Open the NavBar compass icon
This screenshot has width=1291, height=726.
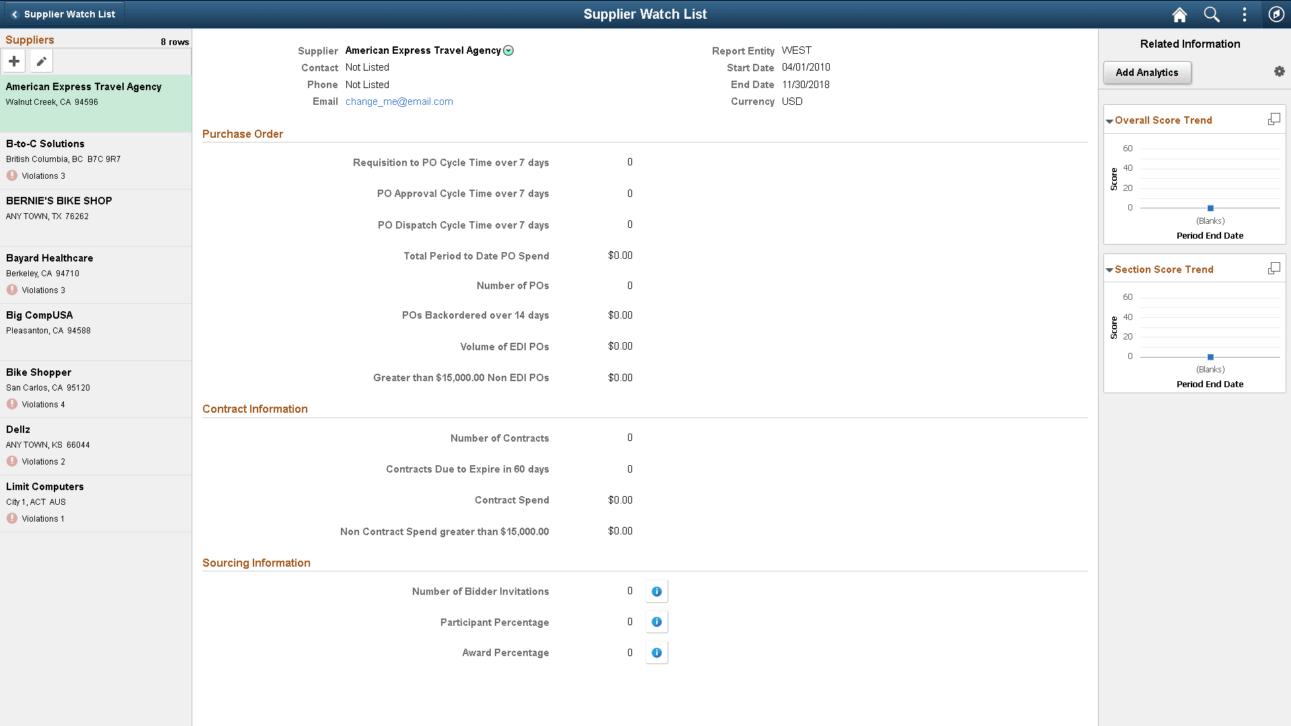coord(1276,14)
